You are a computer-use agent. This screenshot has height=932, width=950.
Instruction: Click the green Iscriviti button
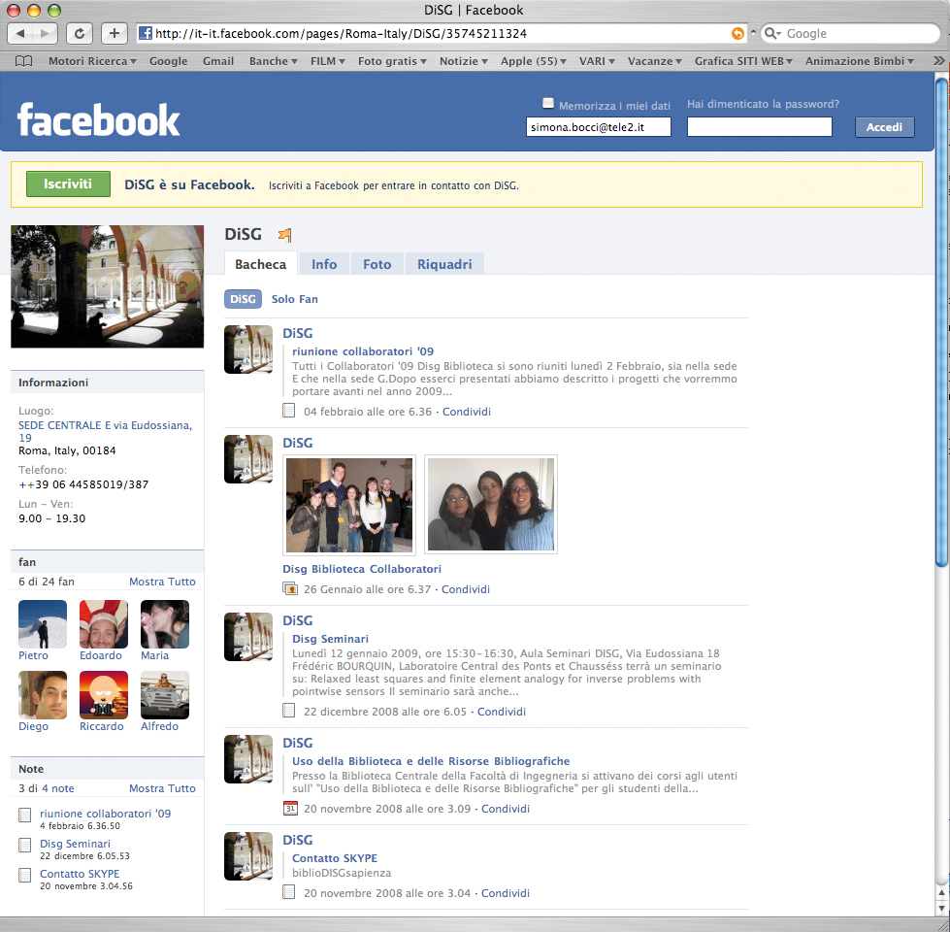pyautogui.click(x=68, y=183)
